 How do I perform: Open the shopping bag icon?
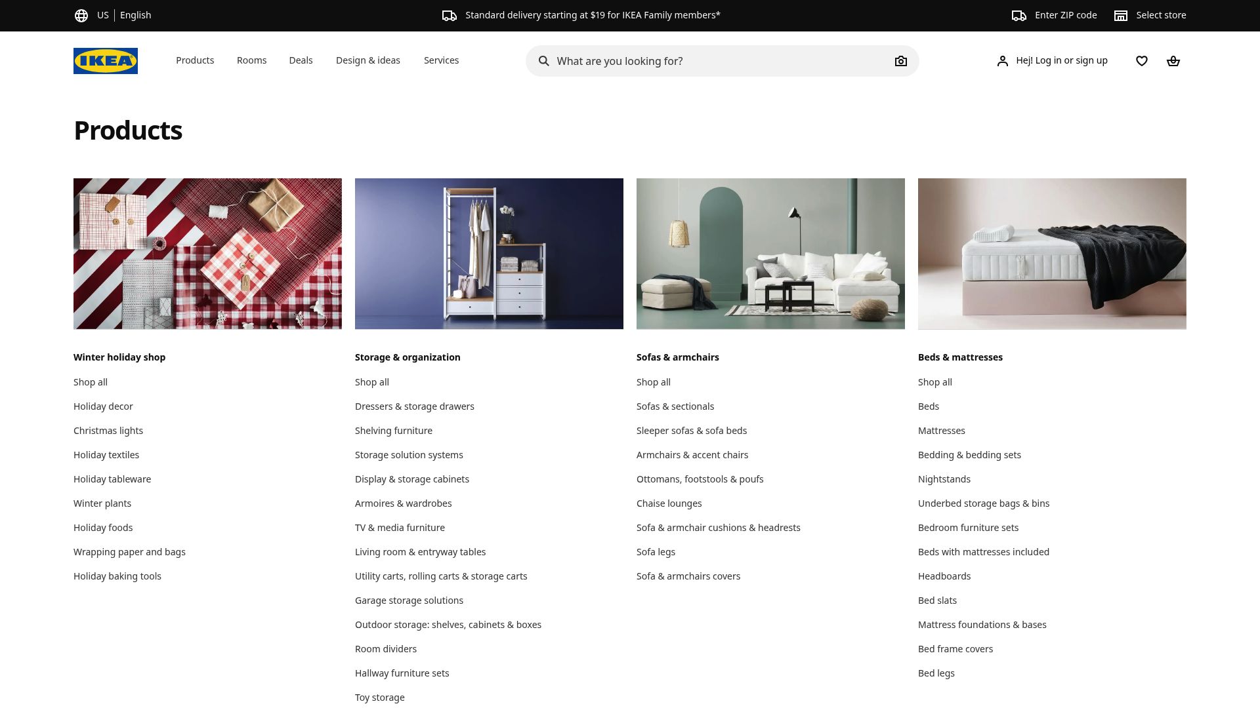tap(1173, 60)
